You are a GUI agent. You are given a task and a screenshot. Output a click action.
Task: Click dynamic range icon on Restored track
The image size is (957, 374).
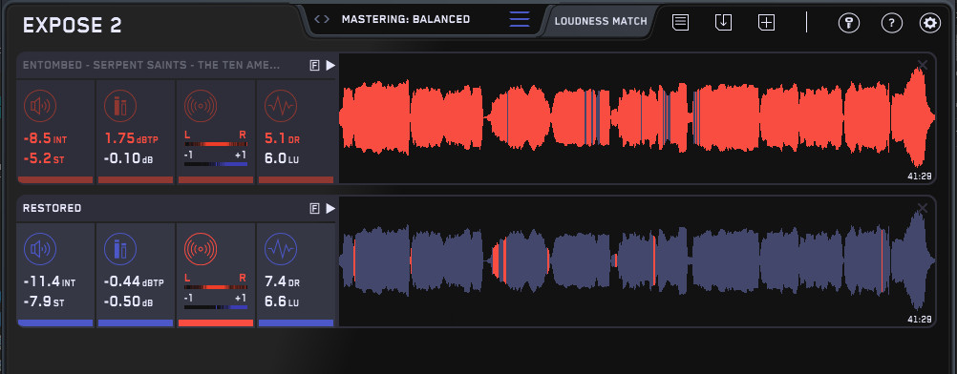point(280,250)
